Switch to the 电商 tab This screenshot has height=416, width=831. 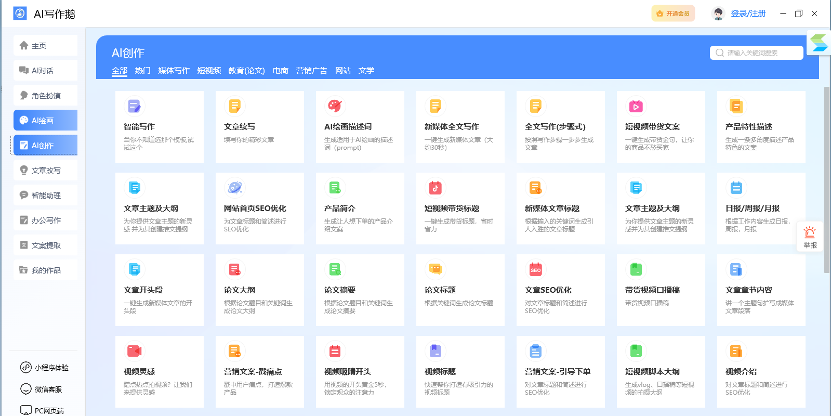point(281,71)
